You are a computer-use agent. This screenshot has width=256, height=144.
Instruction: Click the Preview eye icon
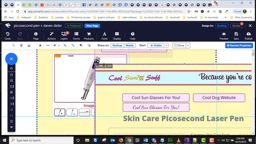[x=224, y=34]
